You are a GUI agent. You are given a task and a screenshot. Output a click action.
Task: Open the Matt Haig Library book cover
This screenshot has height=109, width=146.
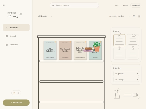click(95, 56)
